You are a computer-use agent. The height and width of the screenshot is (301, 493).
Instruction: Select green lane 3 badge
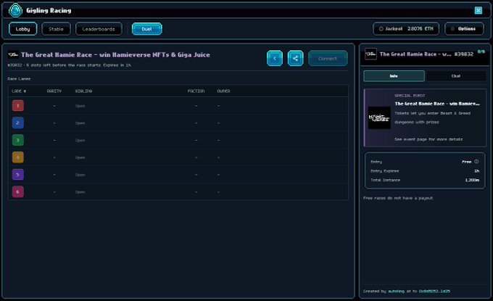click(x=18, y=140)
